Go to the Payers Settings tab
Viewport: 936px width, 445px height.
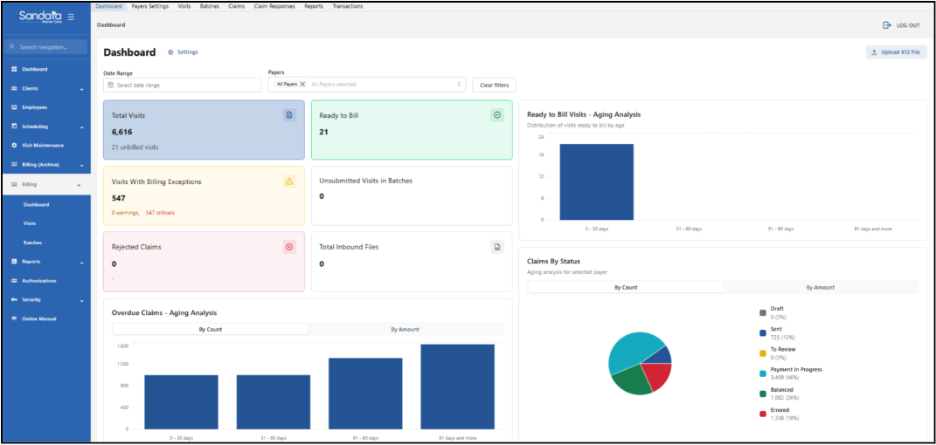[x=149, y=6]
